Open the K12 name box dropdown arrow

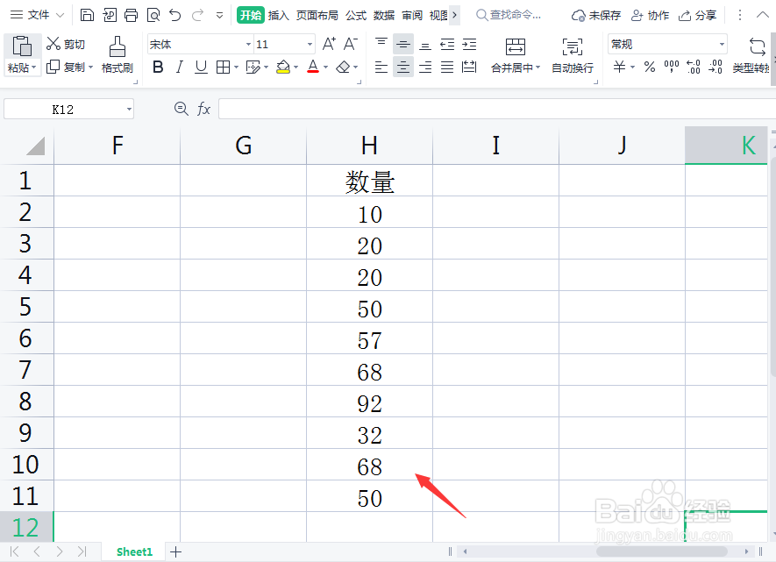pyautogui.click(x=129, y=110)
